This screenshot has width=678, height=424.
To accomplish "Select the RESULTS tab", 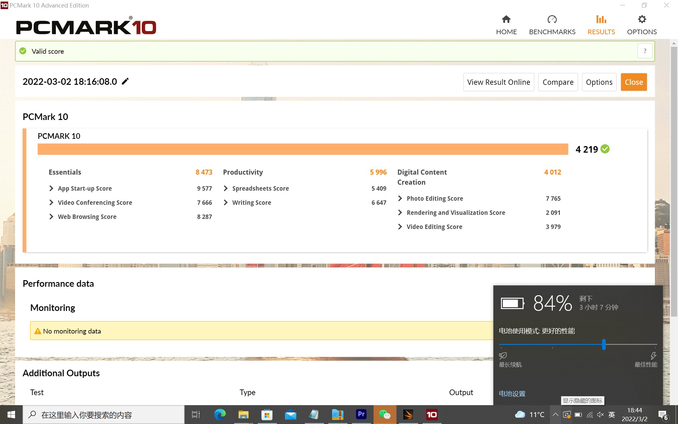I will point(601,25).
